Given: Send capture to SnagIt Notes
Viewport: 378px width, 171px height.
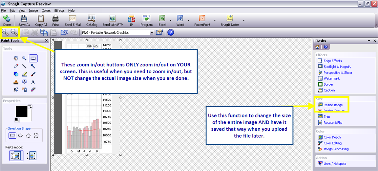Looking at the screenshot, I should pyautogui.click(x=230, y=20).
